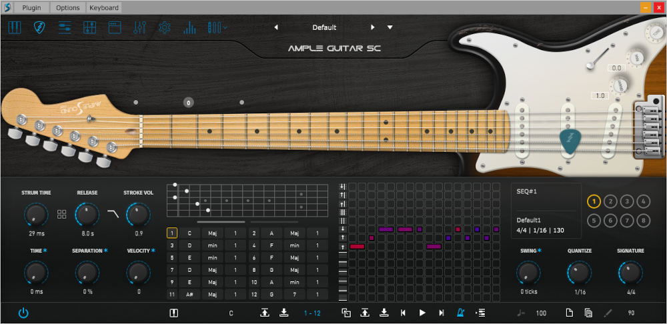Export chord bank with upload icon

265,313
